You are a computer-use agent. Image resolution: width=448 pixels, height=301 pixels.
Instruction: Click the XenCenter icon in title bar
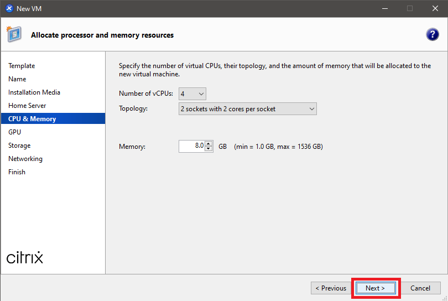(9, 8)
